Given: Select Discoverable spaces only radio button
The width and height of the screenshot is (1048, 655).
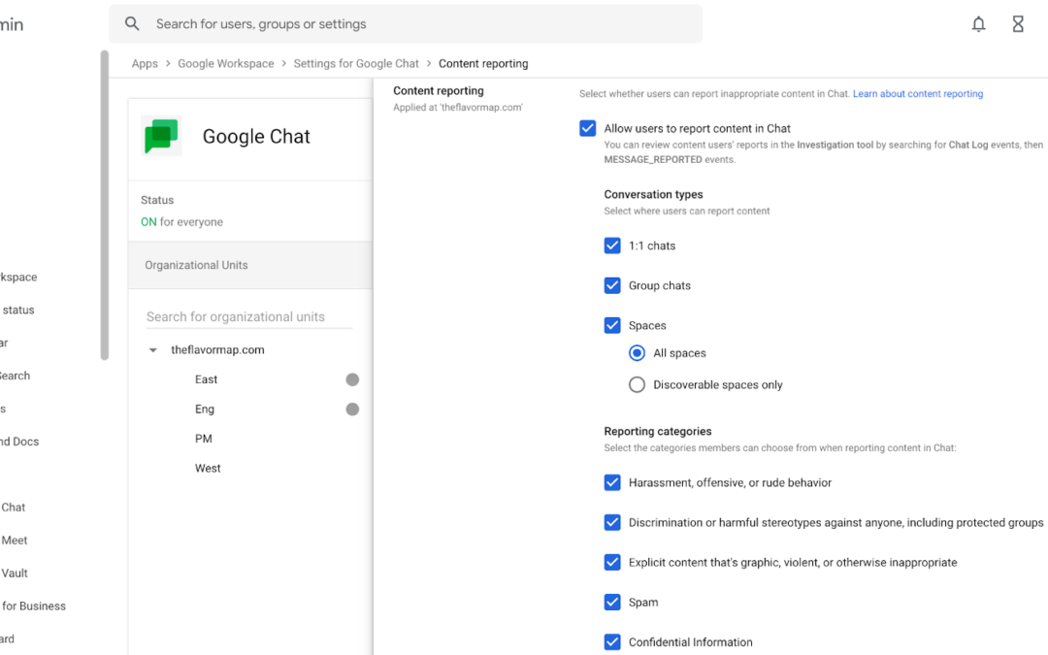Looking at the screenshot, I should 637,385.
